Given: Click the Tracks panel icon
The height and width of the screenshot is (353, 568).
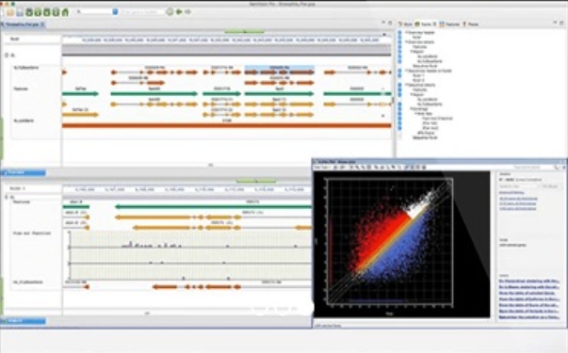Looking at the screenshot, I should pyautogui.click(x=417, y=24).
